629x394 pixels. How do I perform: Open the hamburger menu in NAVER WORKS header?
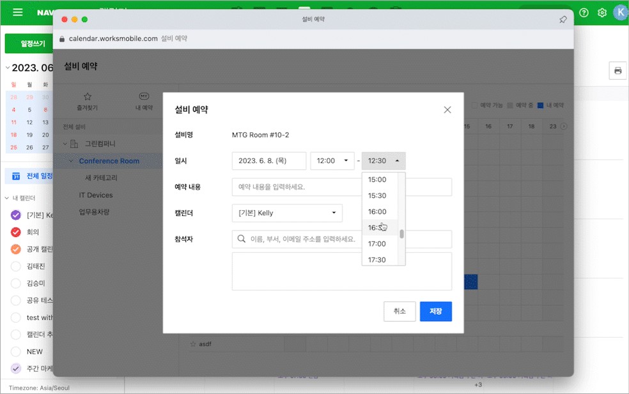pyautogui.click(x=18, y=12)
